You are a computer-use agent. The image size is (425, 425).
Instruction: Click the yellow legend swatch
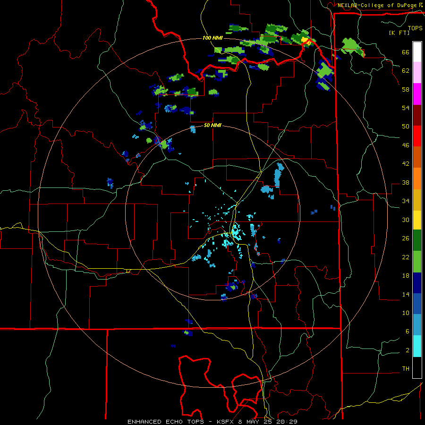pyautogui.click(x=417, y=220)
